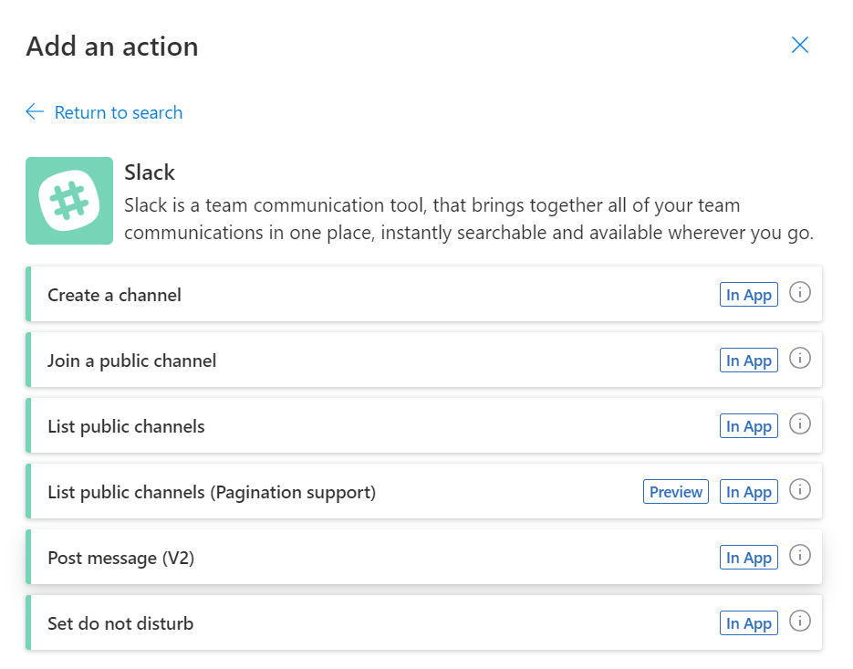This screenshot has height=669, width=853.
Task: Show info for Post message (V2)
Action: click(800, 556)
